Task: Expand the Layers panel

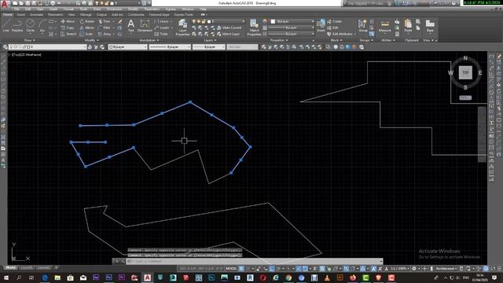Action: 210,40
